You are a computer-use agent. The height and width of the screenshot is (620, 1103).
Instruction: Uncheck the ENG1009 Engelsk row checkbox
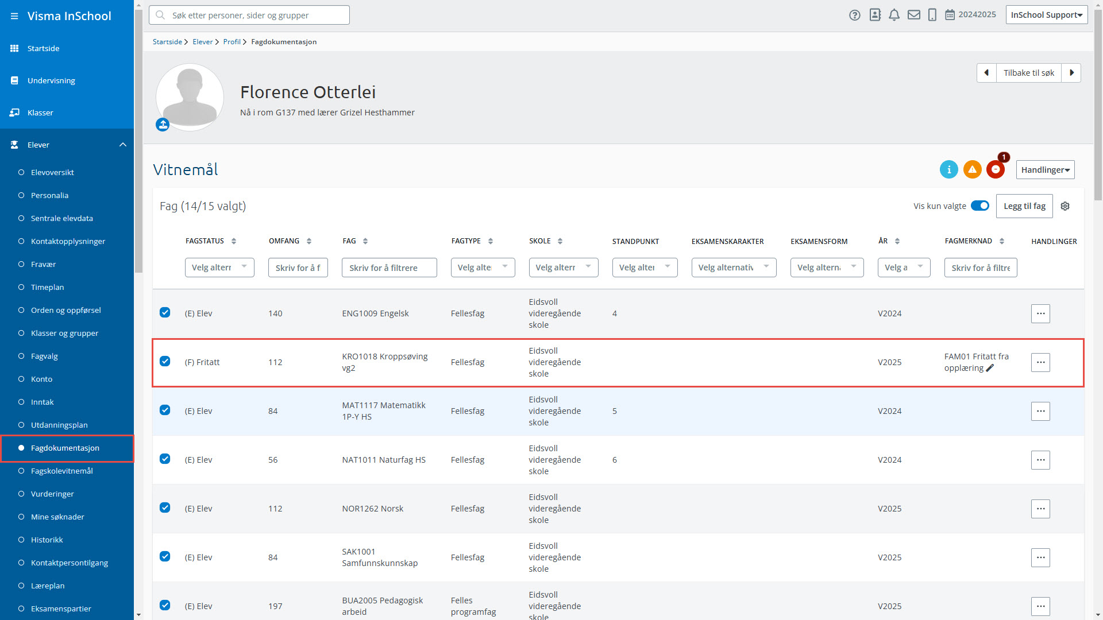coord(165,313)
